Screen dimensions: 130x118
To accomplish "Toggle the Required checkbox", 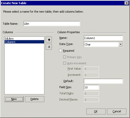I will pyautogui.click(x=60, y=51).
